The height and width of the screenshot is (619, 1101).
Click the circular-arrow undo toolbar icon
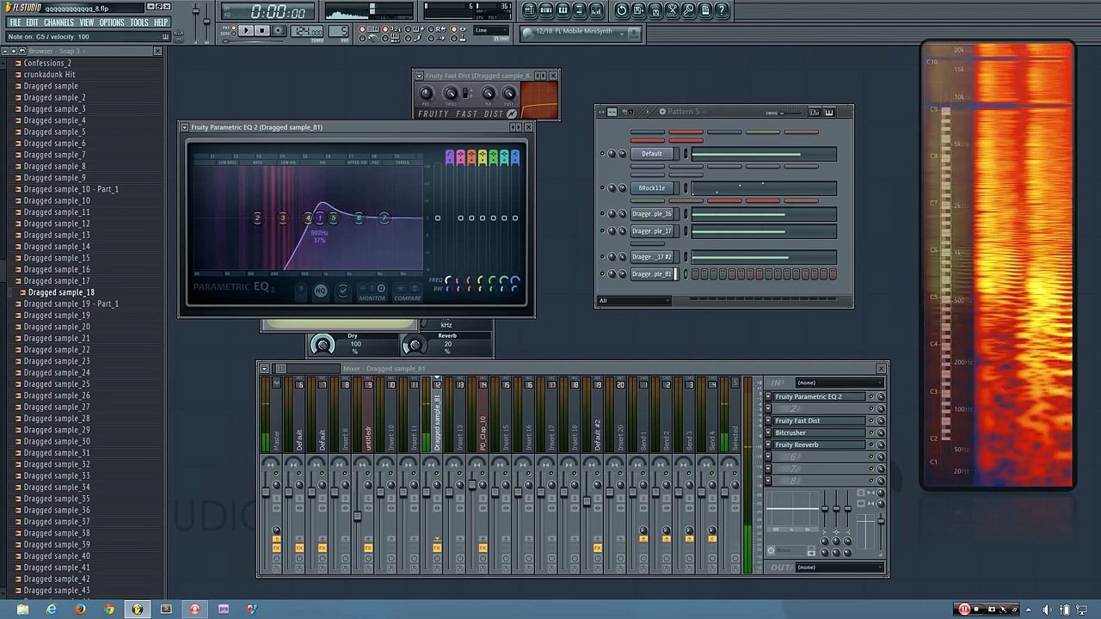622,10
